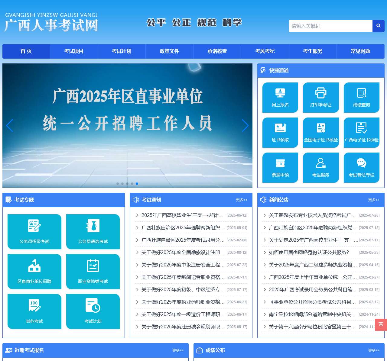Image resolution: width=387 pixels, height=361 pixels.
Task: Open the 打印准考证 quick link
Action: 321,97
